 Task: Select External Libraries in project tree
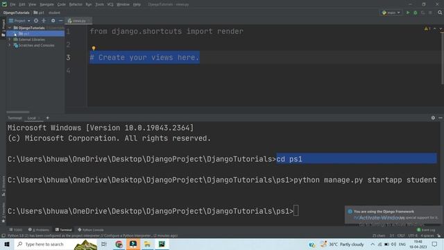[31, 40]
